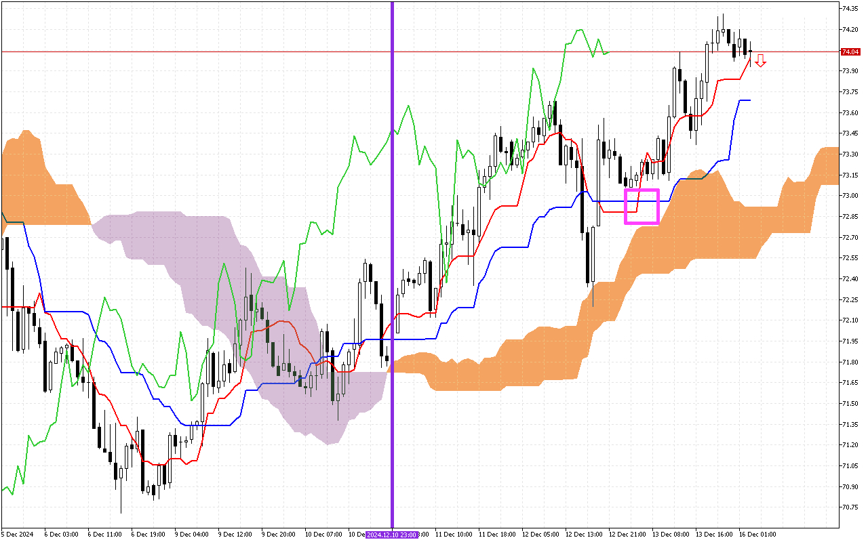This screenshot has width=868, height=542.
Task: Click the 13 Dec 08:00 time label
Action: (x=671, y=535)
